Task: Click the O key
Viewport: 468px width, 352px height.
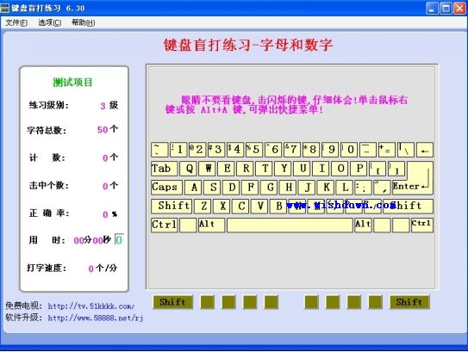Action: pyautogui.click(x=340, y=169)
